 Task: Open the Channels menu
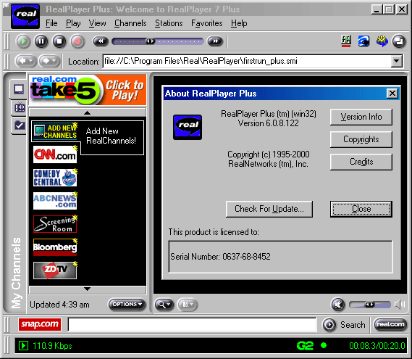click(130, 23)
